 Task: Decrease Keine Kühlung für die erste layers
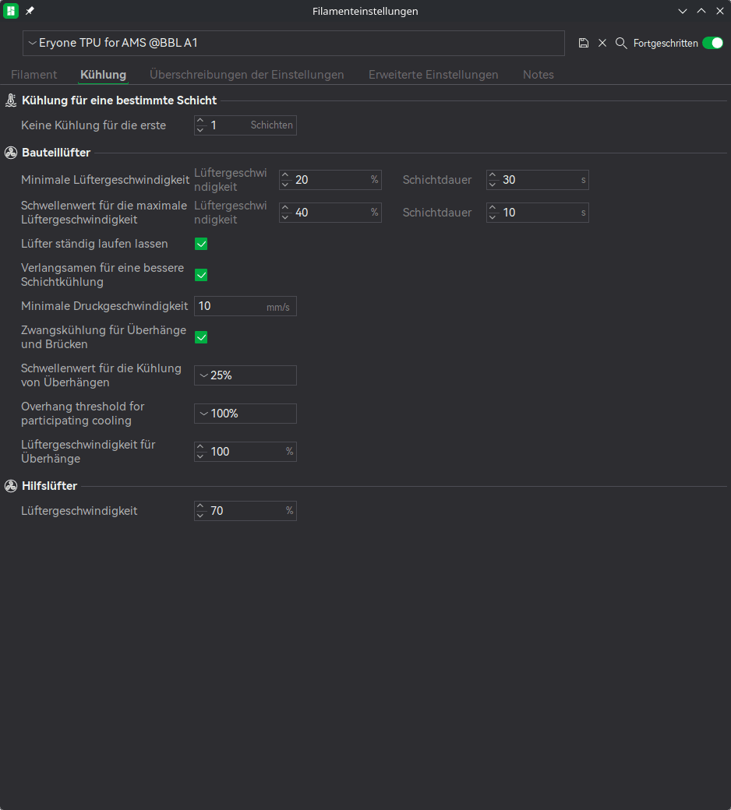(200, 129)
